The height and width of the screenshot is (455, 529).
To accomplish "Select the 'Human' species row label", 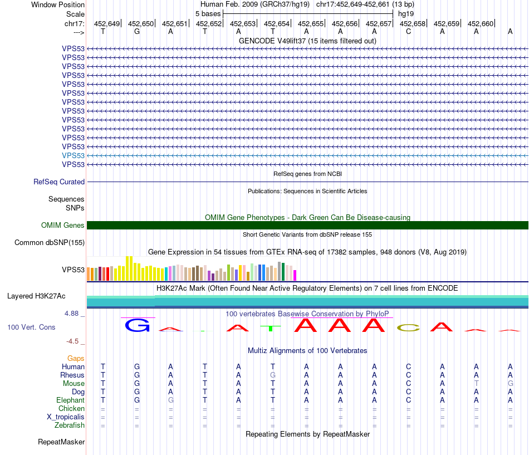I will tap(73, 367).
